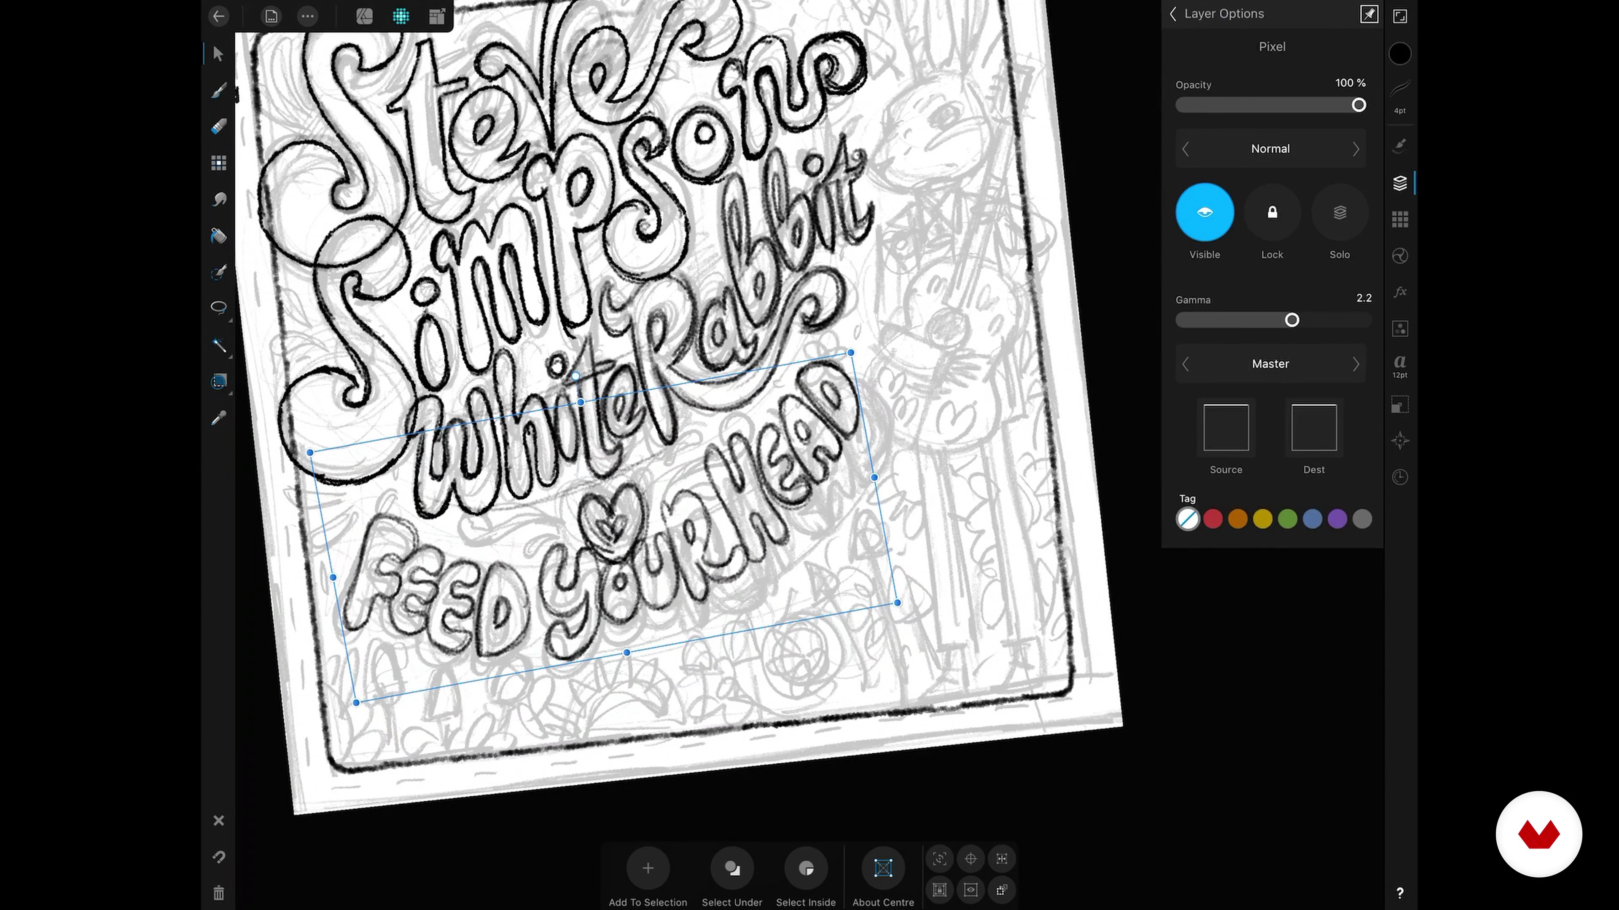Viewport: 1619px width, 910px height.
Task: Clear the layer tag colour
Action: click(1188, 519)
